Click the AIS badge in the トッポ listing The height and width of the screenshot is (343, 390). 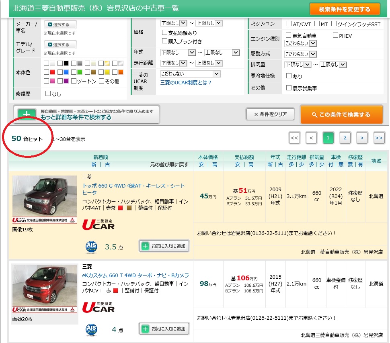click(x=91, y=247)
